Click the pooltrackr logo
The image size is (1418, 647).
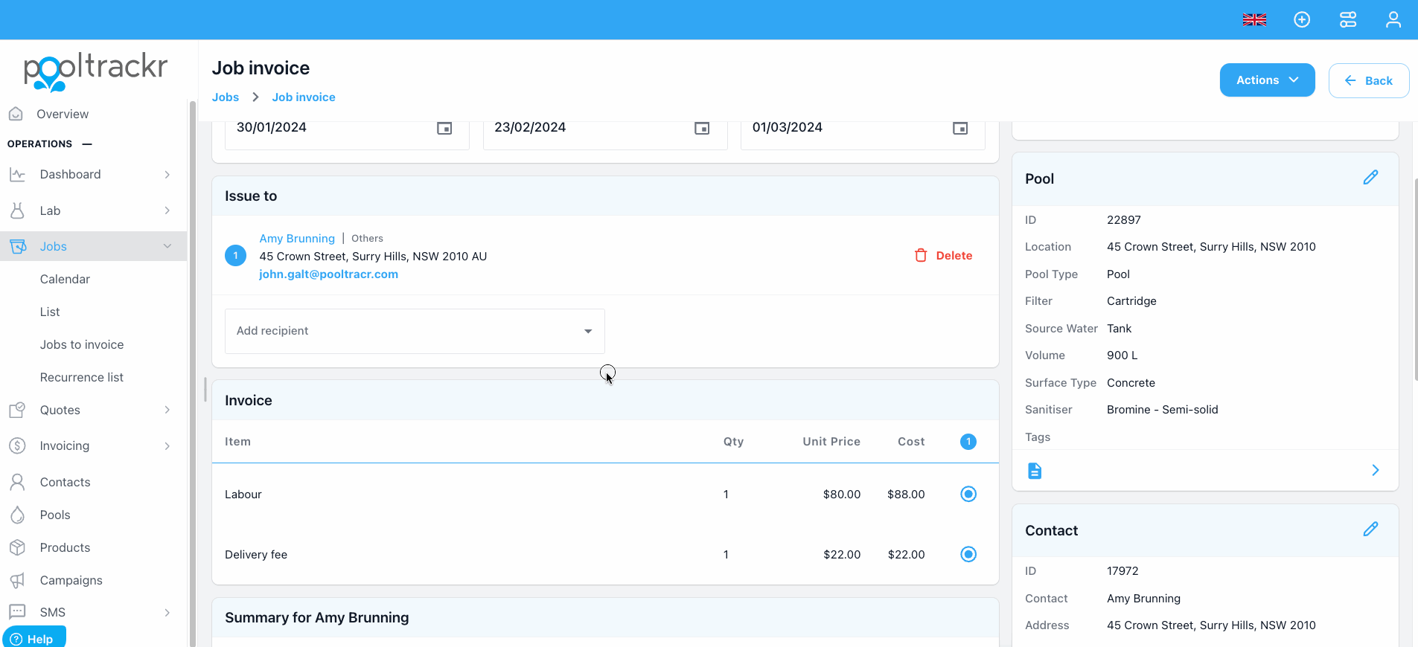pos(95,71)
